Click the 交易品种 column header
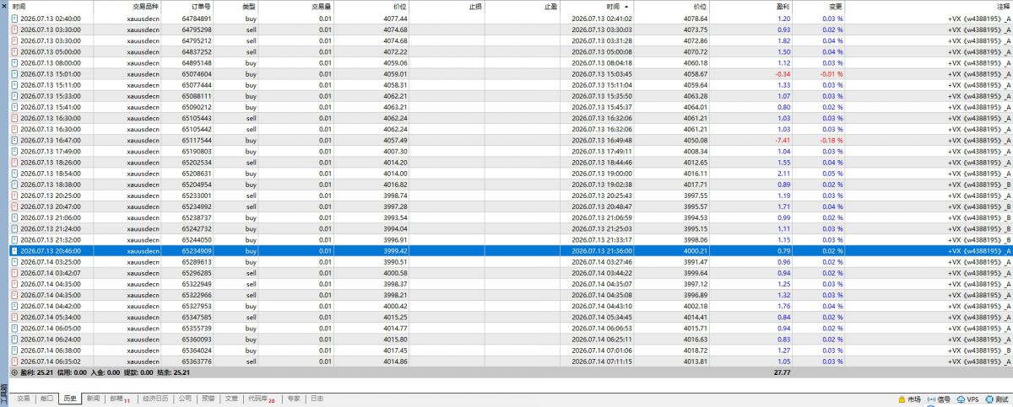Screen dimensions: 1013x407 pos(145,7)
